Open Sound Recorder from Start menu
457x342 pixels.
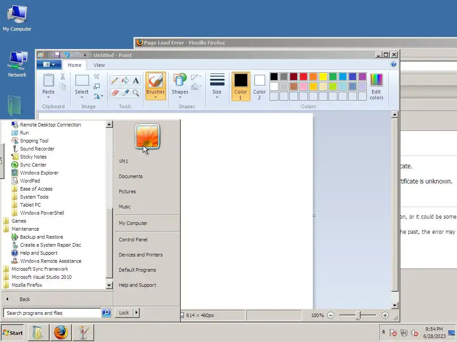click(37, 149)
